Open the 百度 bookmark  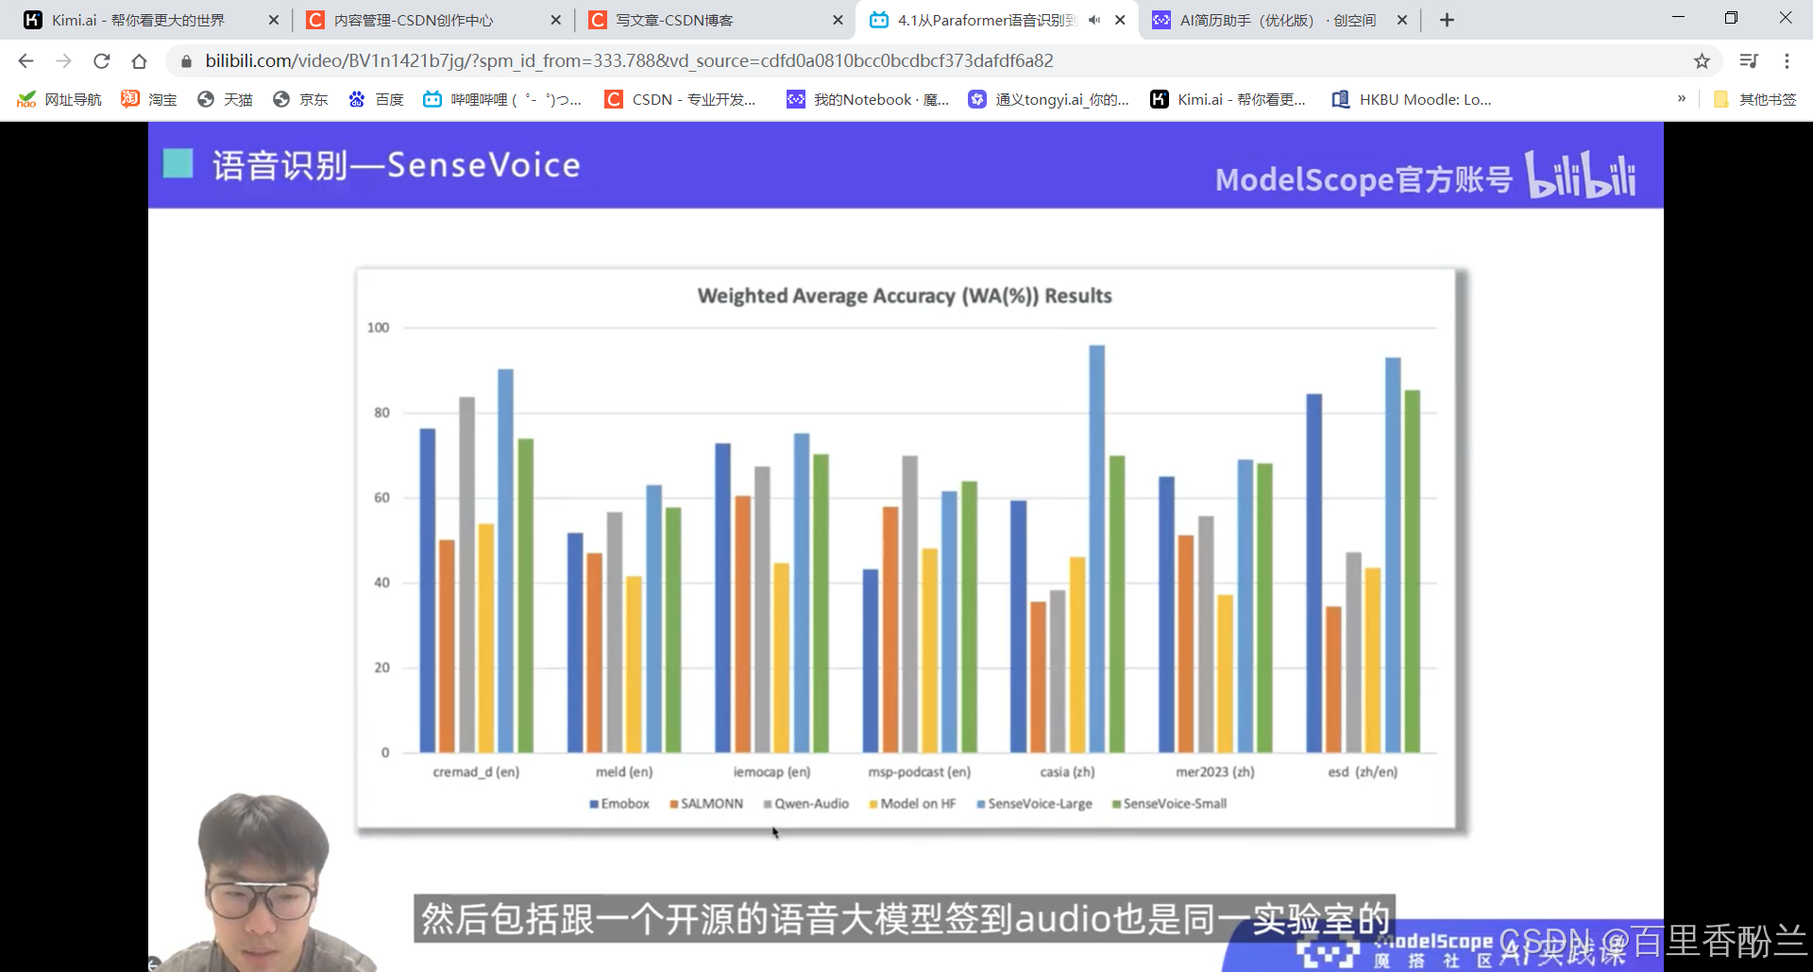click(x=376, y=99)
